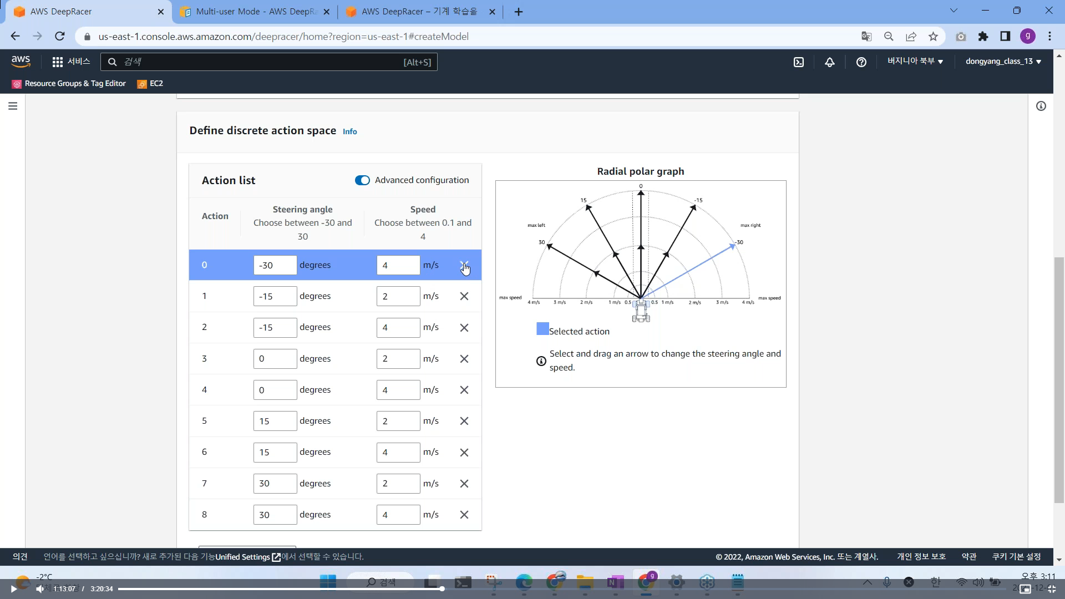The height and width of the screenshot is (599, 1065).
Task: Open the right-side info panel icon
Action: [x=1041, y=106]
